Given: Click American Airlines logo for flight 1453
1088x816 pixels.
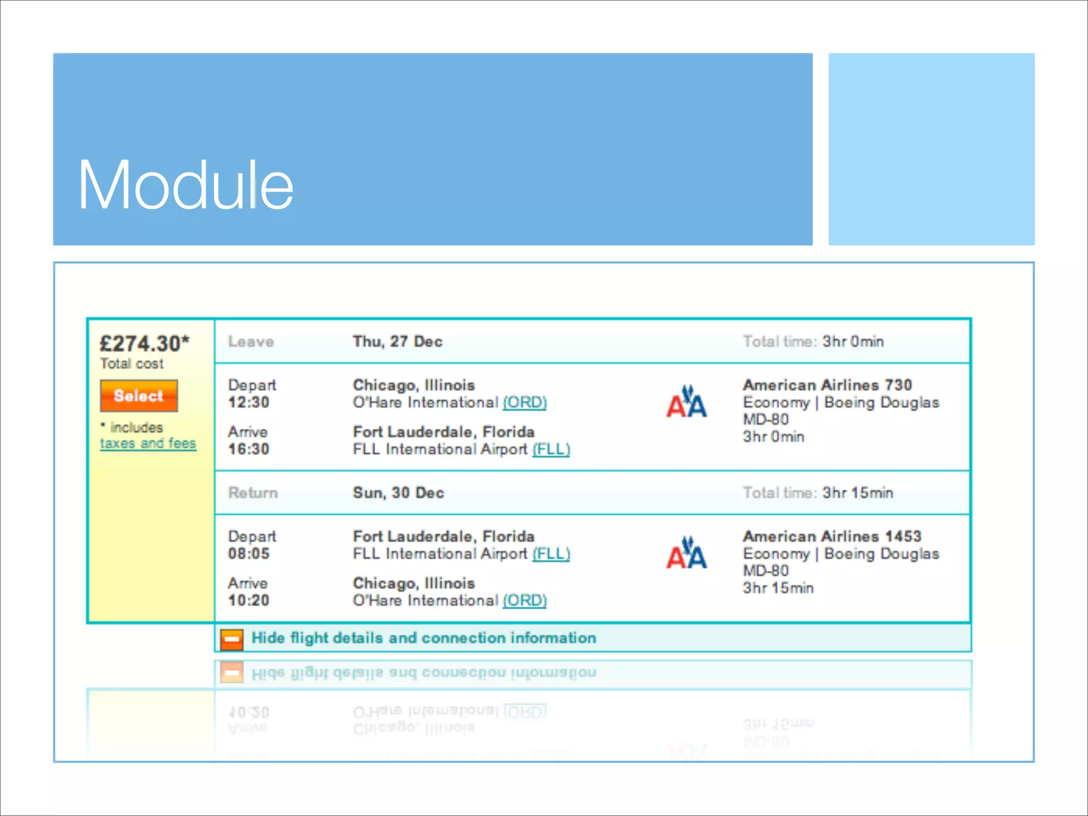Looking at the screenshot, I should pos(686,553).
